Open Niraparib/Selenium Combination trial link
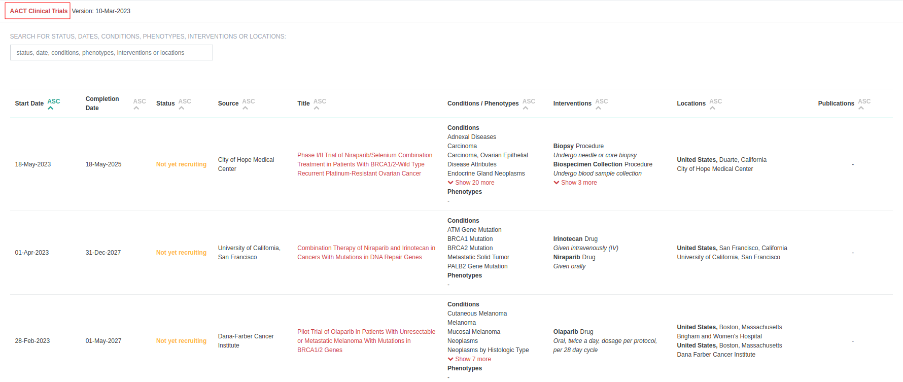The image size is (903, 382). click(365, 164)
